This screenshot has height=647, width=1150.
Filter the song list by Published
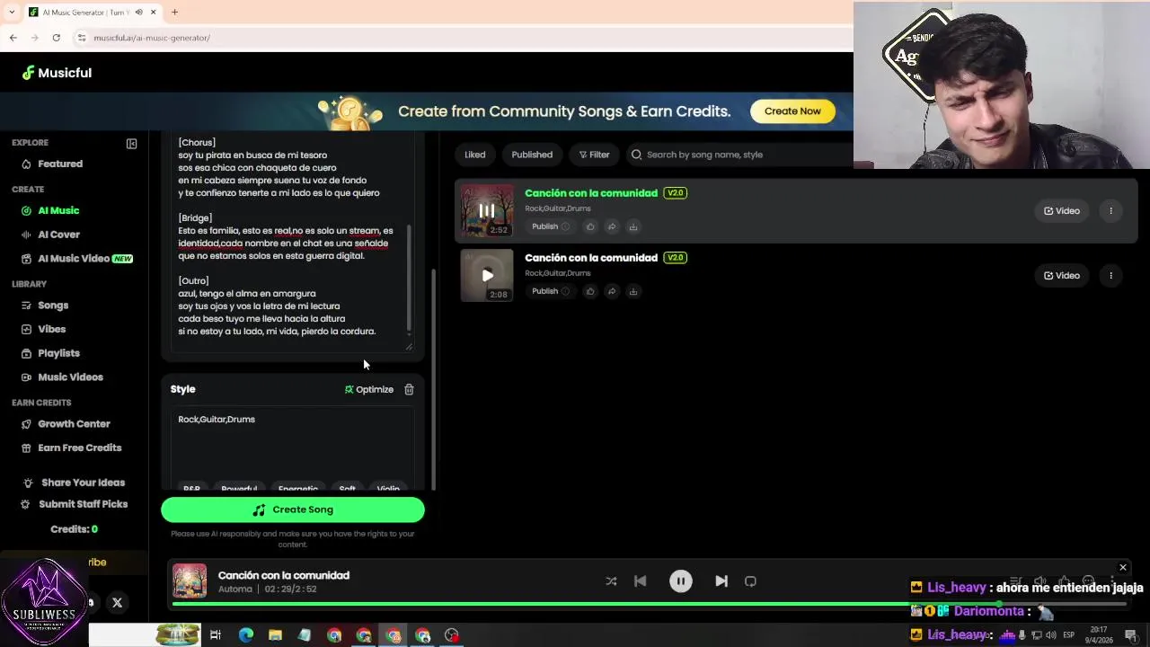pos(532,155)
